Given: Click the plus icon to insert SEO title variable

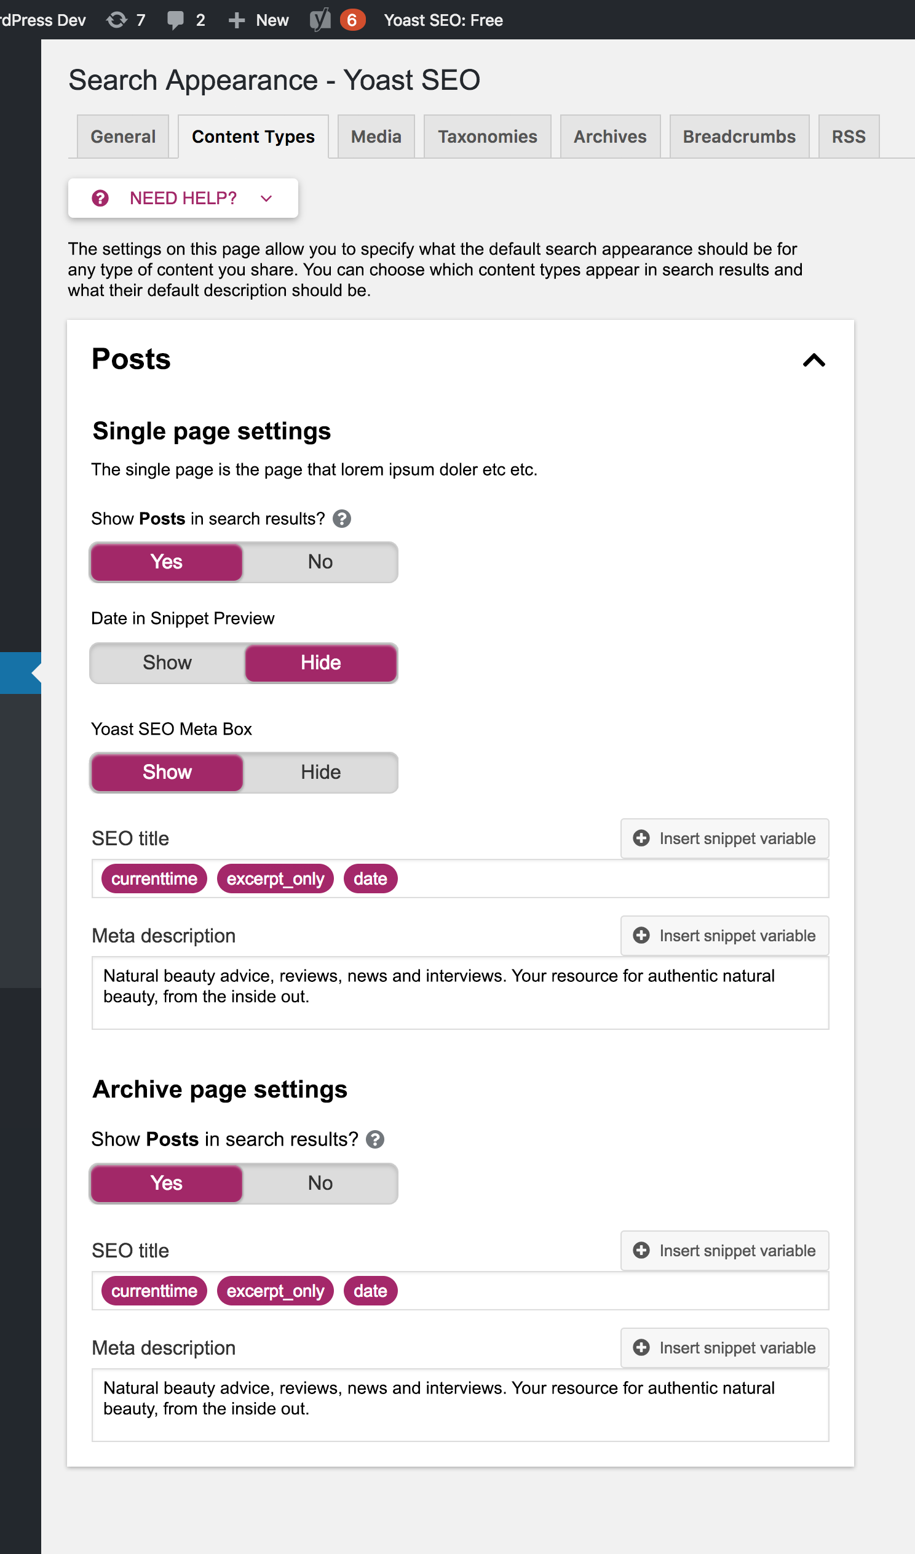Looking at the screenshot, I should (x=641, y=838).
